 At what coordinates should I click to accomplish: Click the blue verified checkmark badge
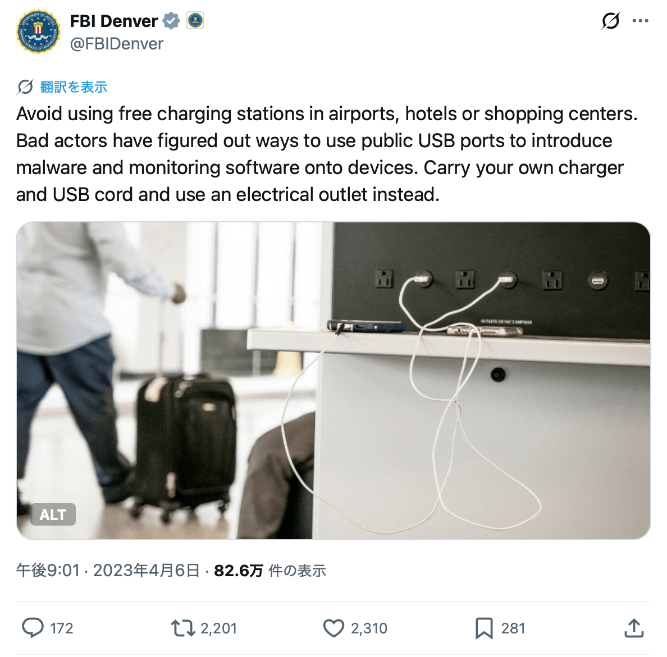pyautogui.click(x=171, y=21)
